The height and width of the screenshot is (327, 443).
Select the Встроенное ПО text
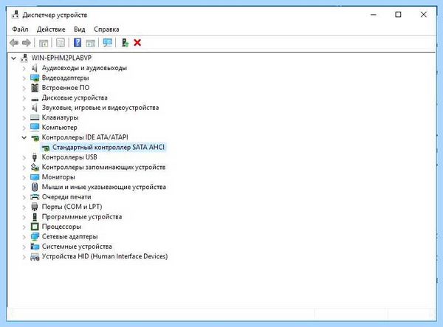pyautogui.click(x=66, y=88)
